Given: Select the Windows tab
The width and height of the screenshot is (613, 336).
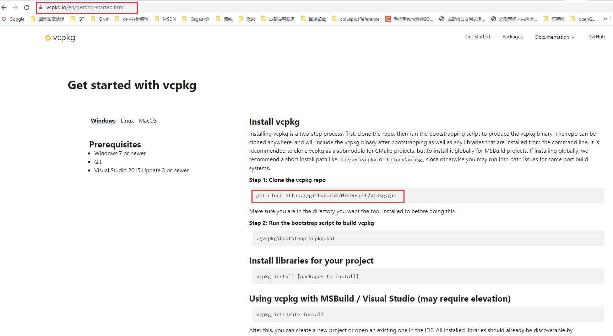Looking at the screenshot, I should [x=103, y=121].
